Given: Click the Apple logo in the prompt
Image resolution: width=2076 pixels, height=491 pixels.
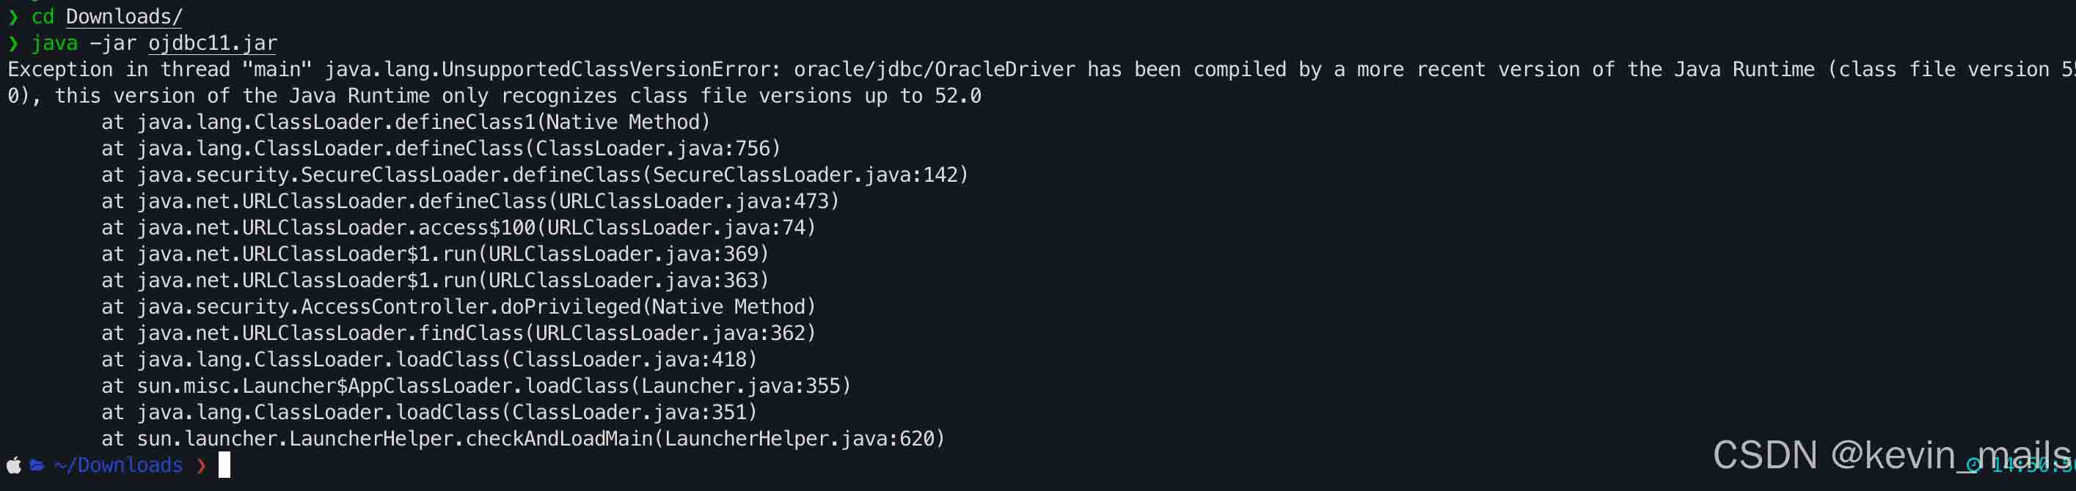Looking at the screenshot, I should click(x=14, y=465).
